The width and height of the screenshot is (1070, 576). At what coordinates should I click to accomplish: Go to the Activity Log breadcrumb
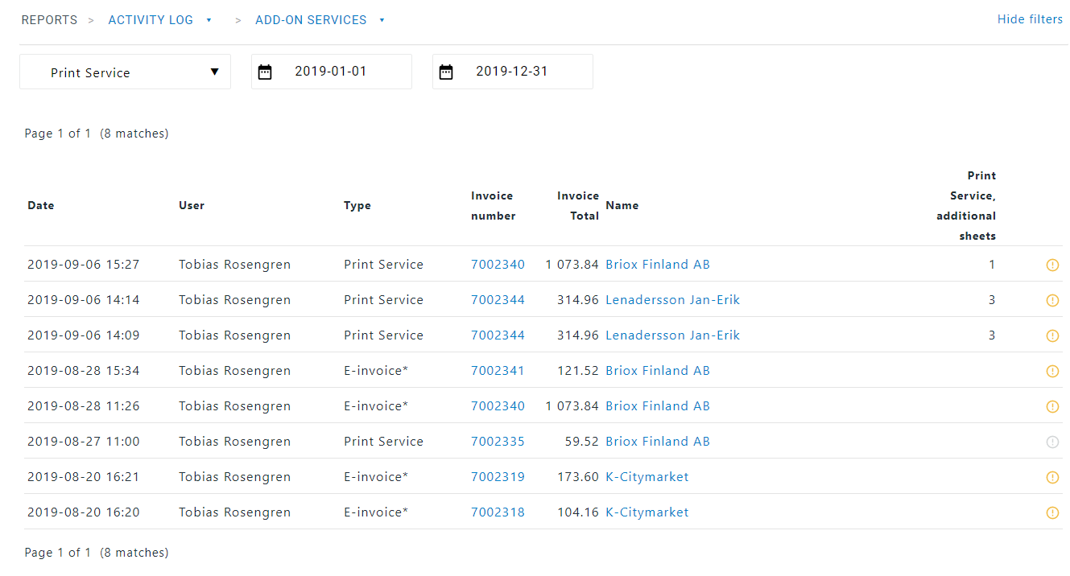point(151,20)
